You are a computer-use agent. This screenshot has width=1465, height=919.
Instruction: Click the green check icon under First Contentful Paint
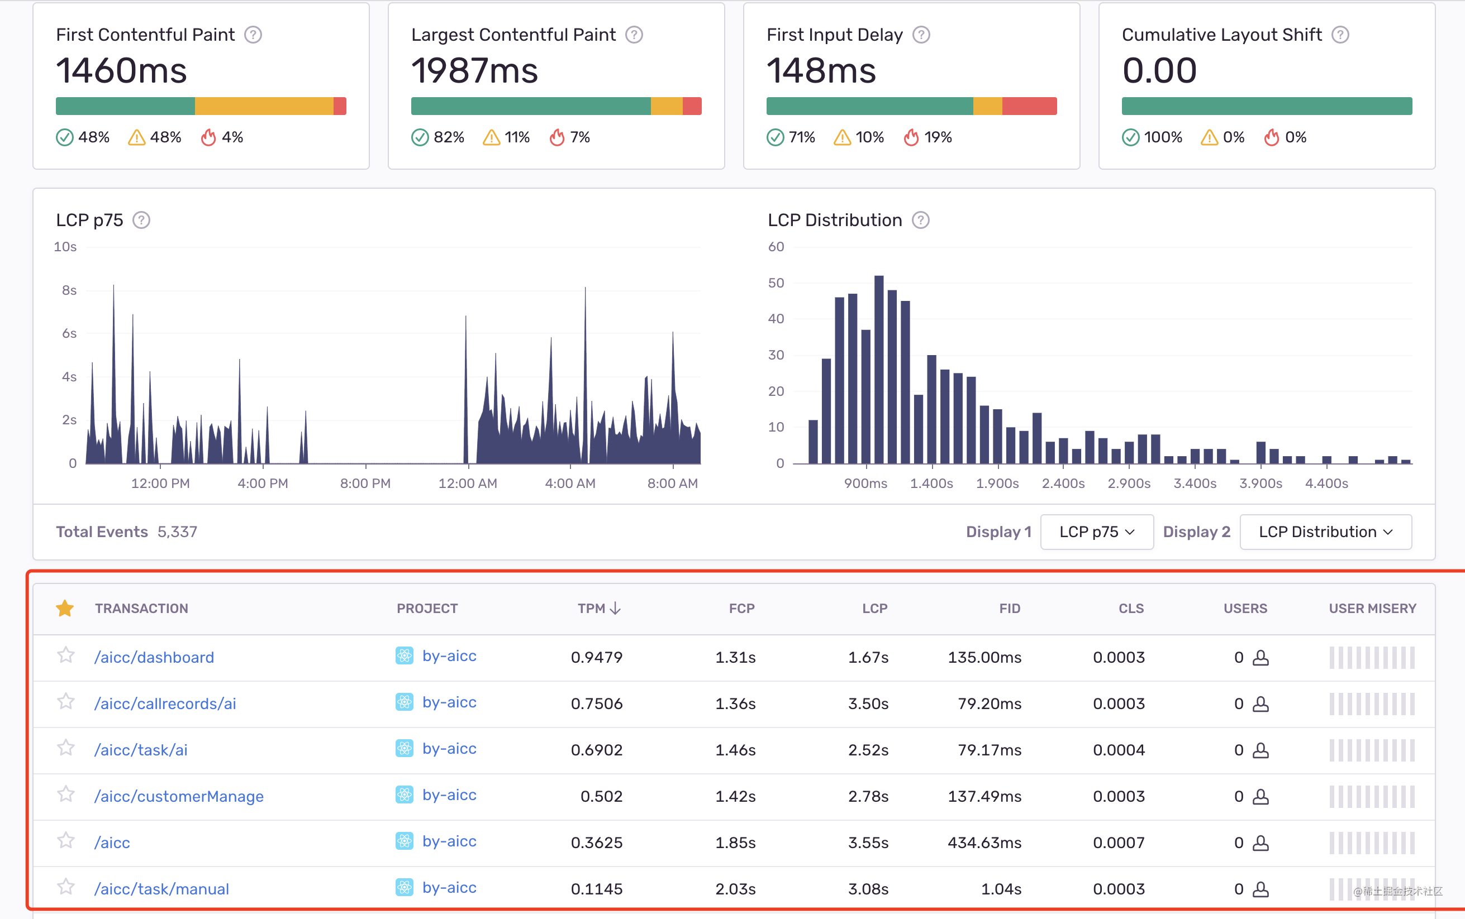64,138
